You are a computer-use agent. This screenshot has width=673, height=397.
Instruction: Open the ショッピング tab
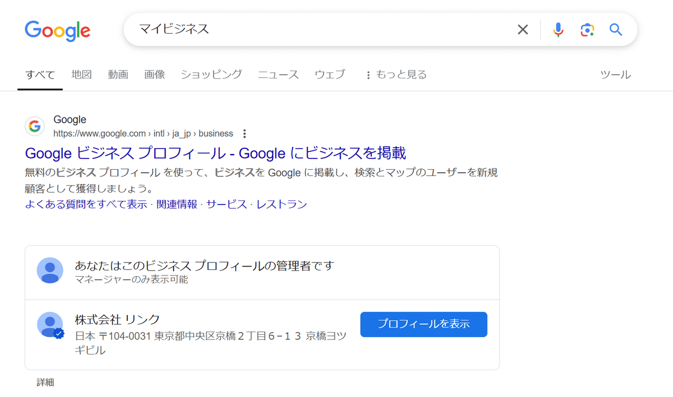point(211,74)
